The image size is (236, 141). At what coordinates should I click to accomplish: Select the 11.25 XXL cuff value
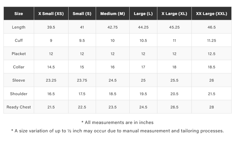211,40
